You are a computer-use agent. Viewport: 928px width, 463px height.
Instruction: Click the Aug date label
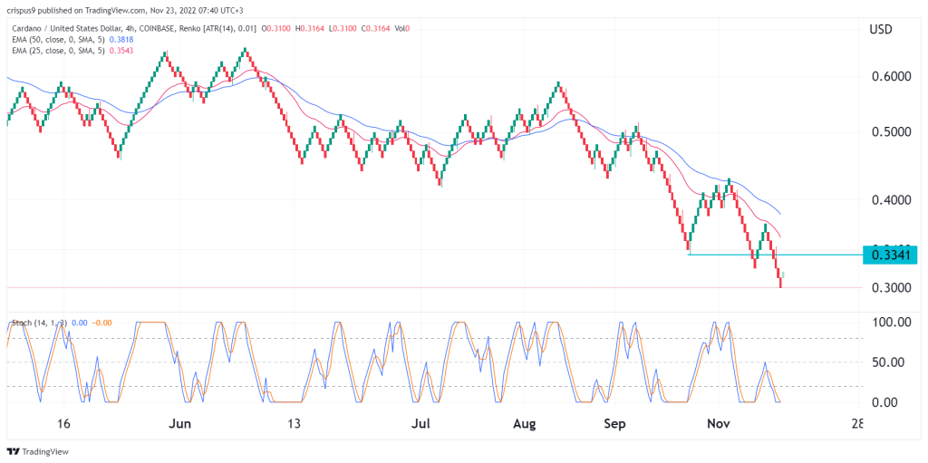(x=525, y=424)
